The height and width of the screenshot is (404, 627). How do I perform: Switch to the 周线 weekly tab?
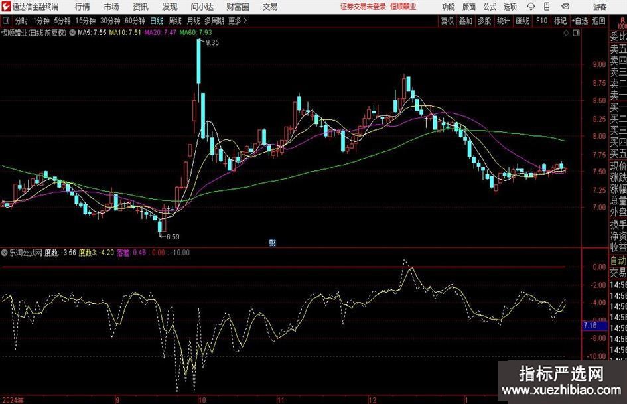pos(174,21)
